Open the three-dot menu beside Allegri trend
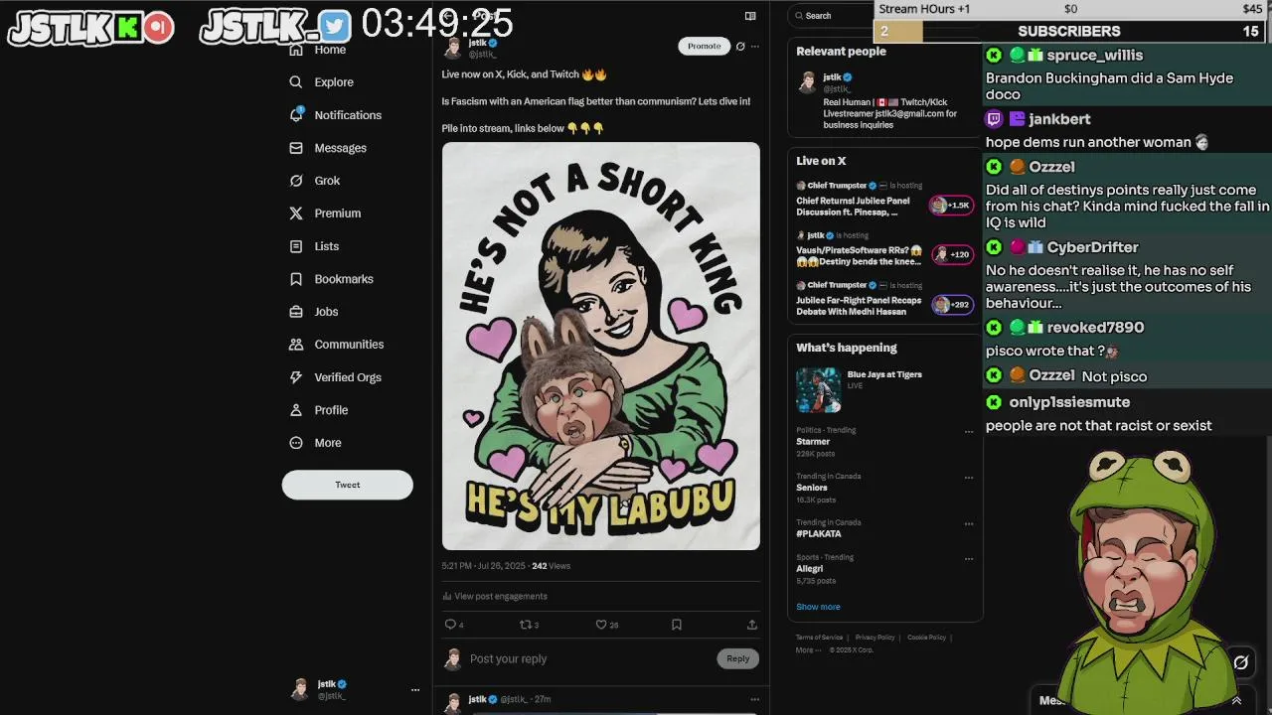 [969, 558]
